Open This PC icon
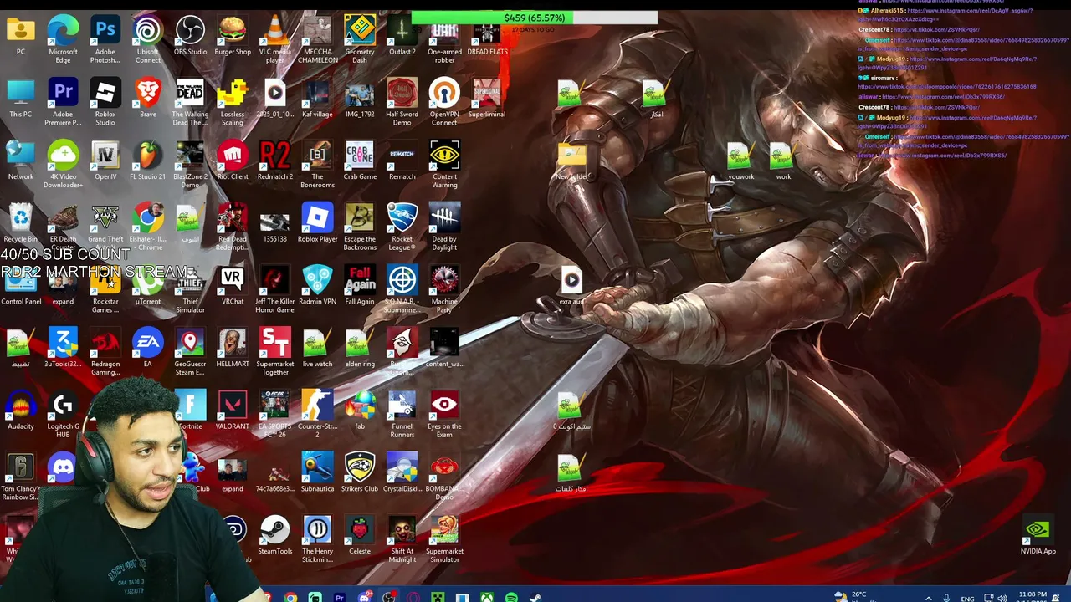This screenshot has height=602, width=1071. [x=21, y=98]
